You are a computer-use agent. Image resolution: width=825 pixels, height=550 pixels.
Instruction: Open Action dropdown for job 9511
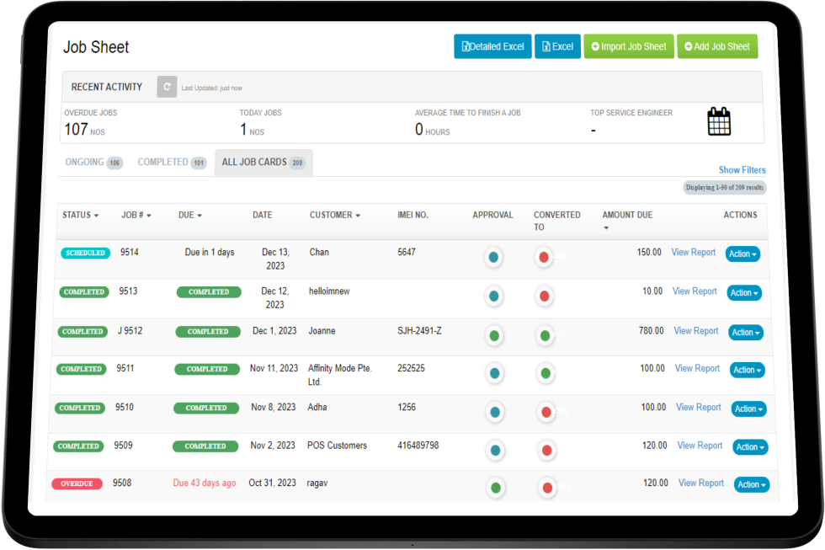[x=748, y=370]
